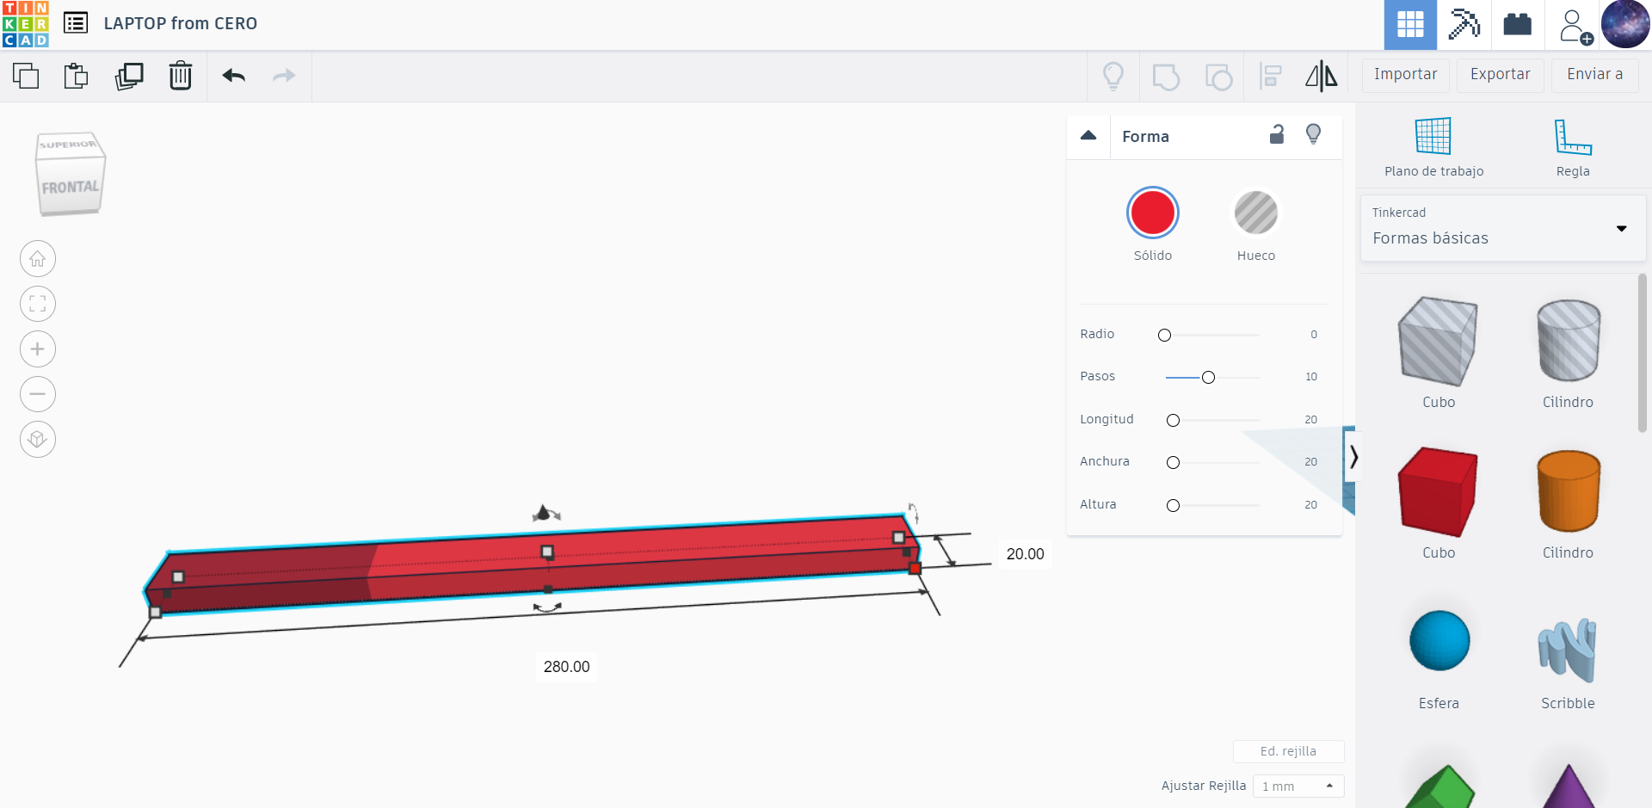Click the Pasos value 10
The image size is (1652, 808).
(1311, 376)
